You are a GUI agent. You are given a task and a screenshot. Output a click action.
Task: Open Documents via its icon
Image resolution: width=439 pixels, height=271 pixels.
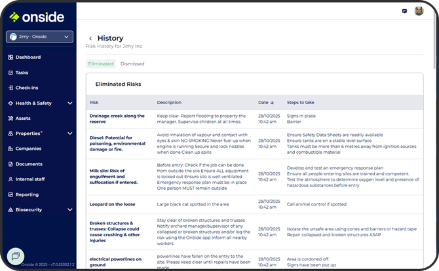10,164
